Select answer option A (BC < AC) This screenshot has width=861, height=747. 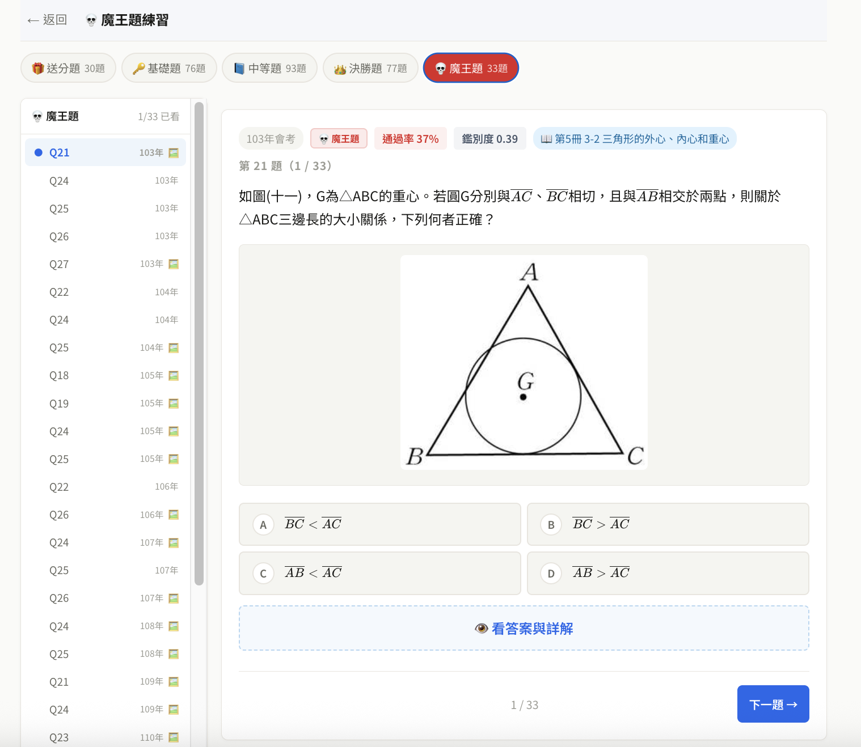pos(379,524)
